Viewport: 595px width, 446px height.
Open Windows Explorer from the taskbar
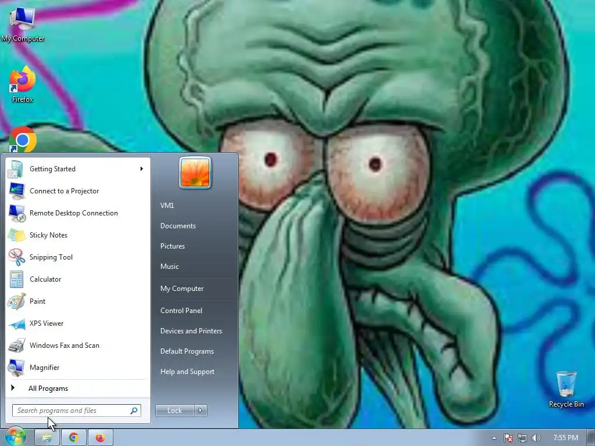pyautogui.click(x=46, y=438)
